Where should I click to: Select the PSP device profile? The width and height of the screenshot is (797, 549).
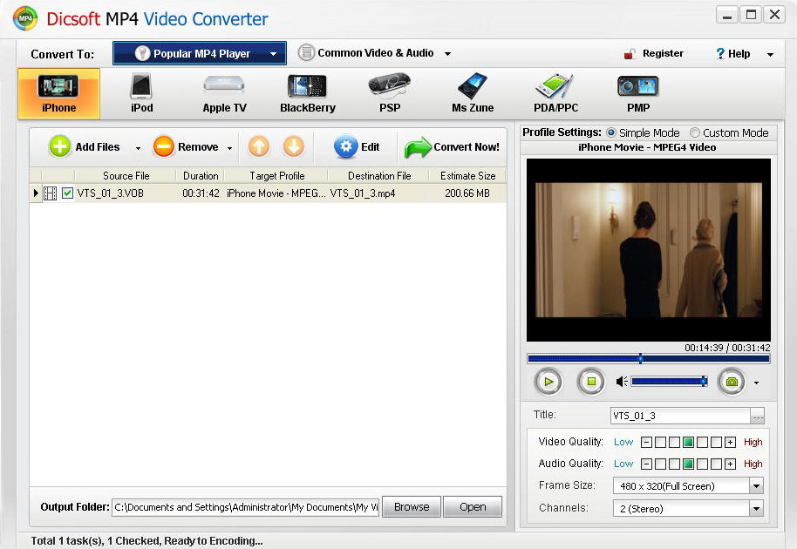point(390,94)
